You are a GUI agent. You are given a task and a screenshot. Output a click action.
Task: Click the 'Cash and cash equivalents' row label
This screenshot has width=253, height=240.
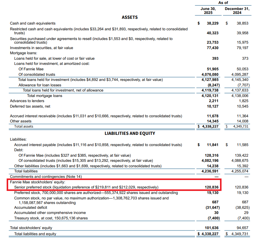tap(33, 23)
